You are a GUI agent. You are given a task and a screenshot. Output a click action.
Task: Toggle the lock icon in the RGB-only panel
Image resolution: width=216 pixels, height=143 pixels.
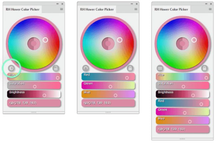click(130, 68)
